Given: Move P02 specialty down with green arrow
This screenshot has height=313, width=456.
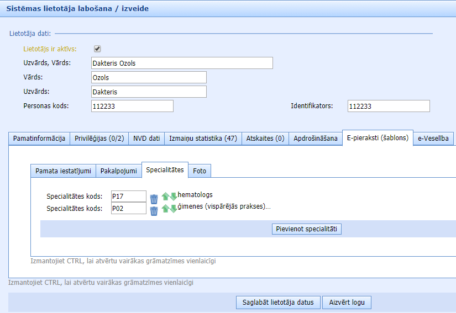Looking at the screenshot, I should (173, 209).
